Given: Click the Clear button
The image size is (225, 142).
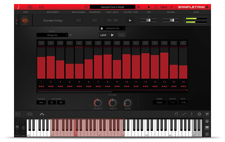Looking at the screenshot, I should click(122, 35).
